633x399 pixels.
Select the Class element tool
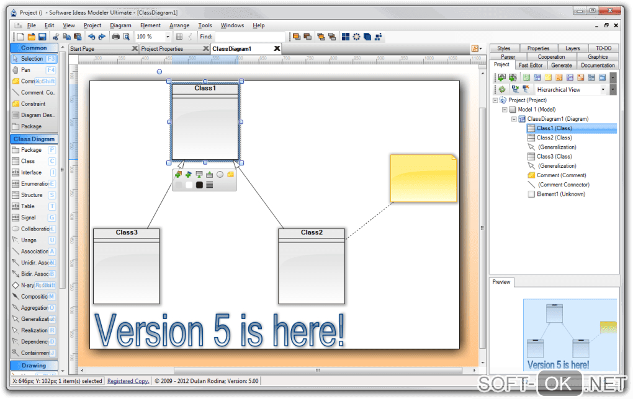tap(34, 161)
